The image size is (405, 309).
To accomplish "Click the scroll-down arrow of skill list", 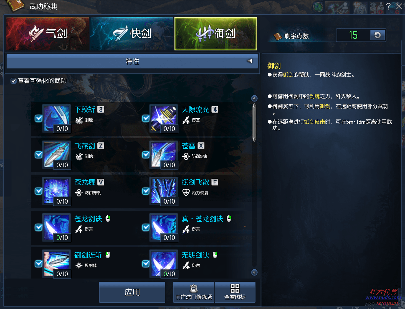I will [254, 272].
